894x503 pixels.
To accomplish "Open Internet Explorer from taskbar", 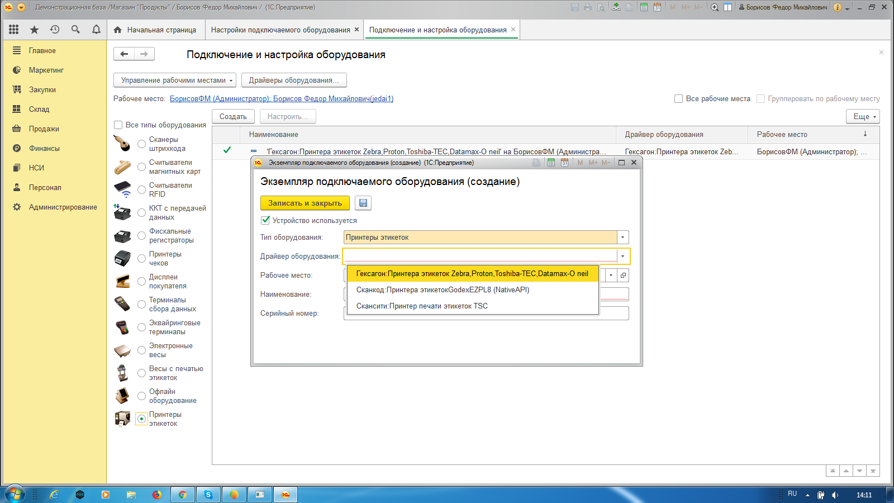I will (54, 495).
